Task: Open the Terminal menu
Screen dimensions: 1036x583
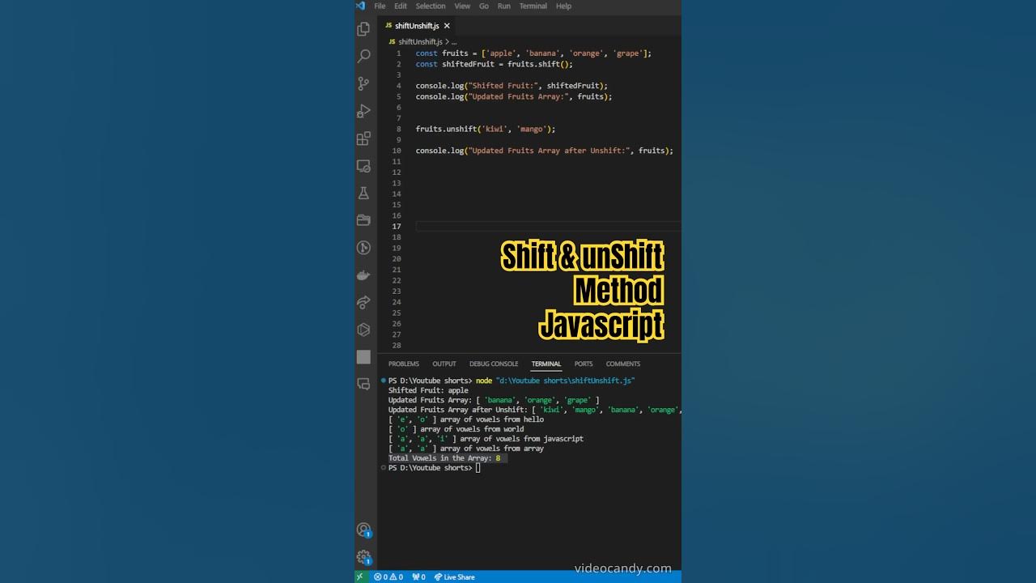Action: (533, 6)
